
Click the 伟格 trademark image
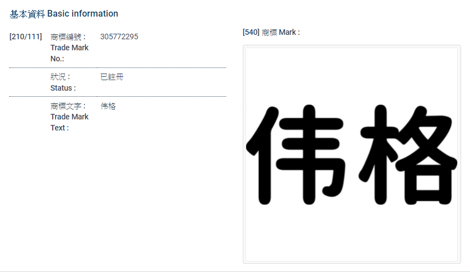click(351, 154)
